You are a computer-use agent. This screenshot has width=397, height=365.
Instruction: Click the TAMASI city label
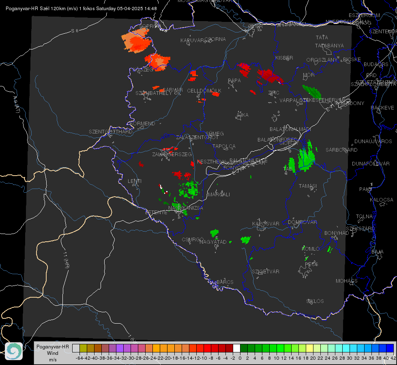coord(308,186)
